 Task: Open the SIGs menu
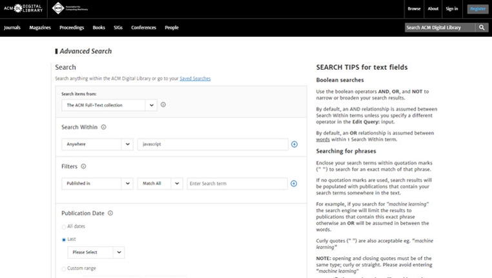(118, 28)
